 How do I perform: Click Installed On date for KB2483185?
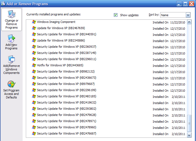tap(178, 97)
